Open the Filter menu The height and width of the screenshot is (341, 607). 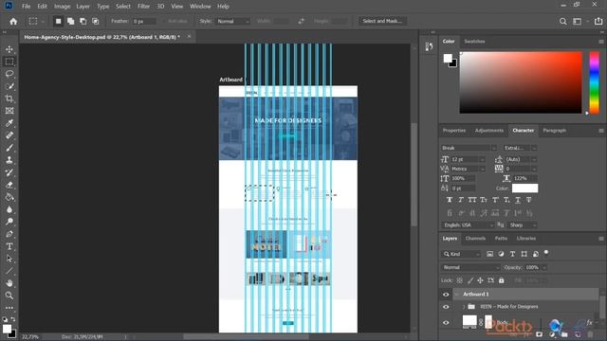tap(143, 7)
